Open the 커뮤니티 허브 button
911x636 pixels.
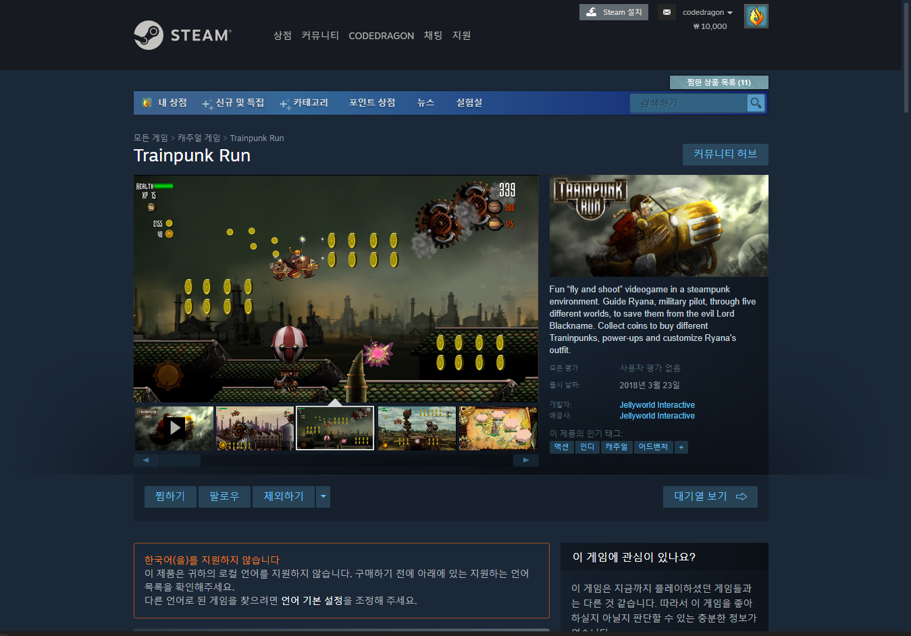click(x=725, y=154)
